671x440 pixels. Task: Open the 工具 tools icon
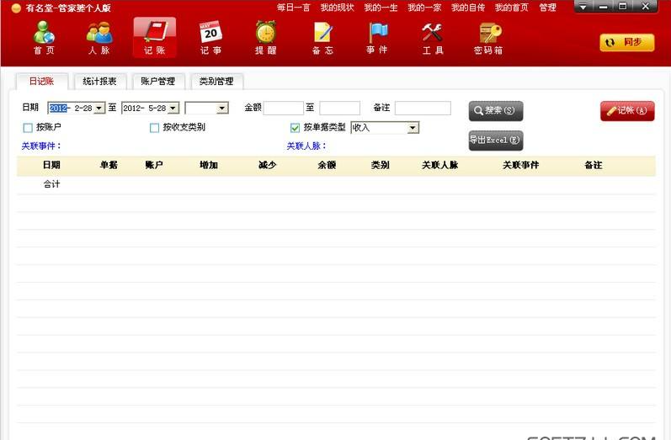pos(433,38)
